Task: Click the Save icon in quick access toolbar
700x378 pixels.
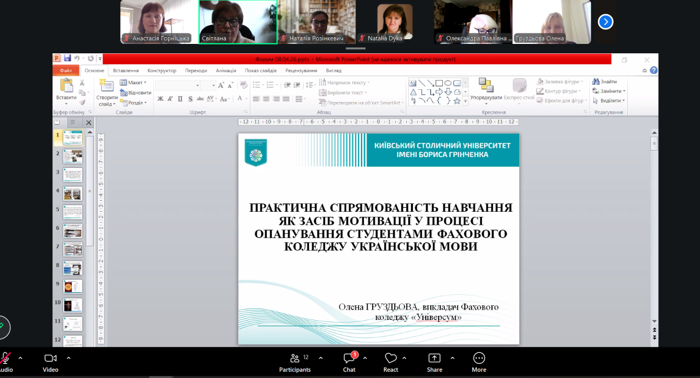Action: (67, 59)
